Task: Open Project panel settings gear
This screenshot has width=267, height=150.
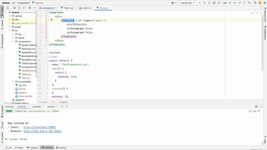Action: pyautogui.click(x=30, y=8)
